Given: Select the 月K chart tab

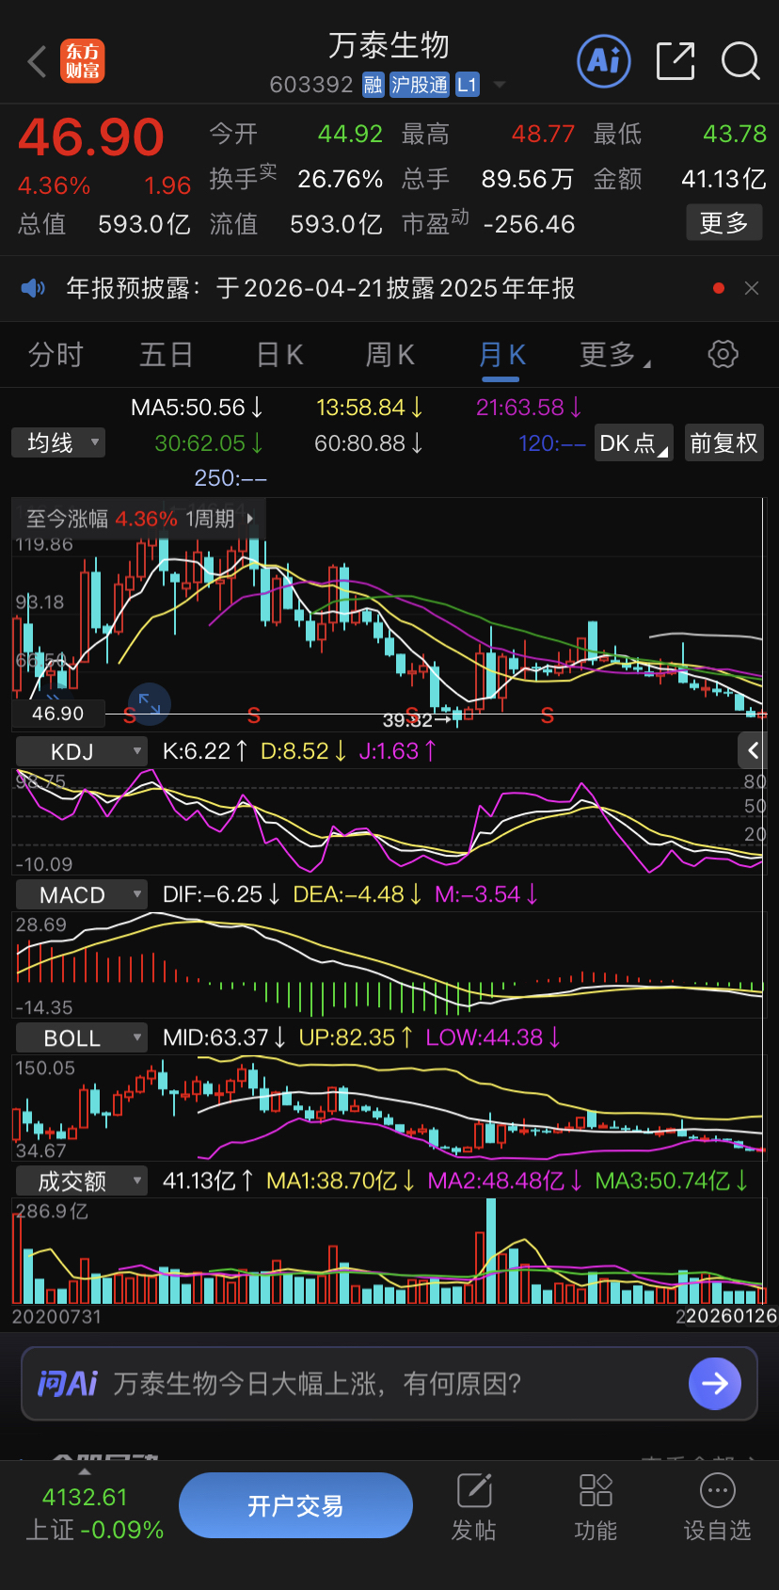Looking at the screenshot, I should (x=501, y=355).
